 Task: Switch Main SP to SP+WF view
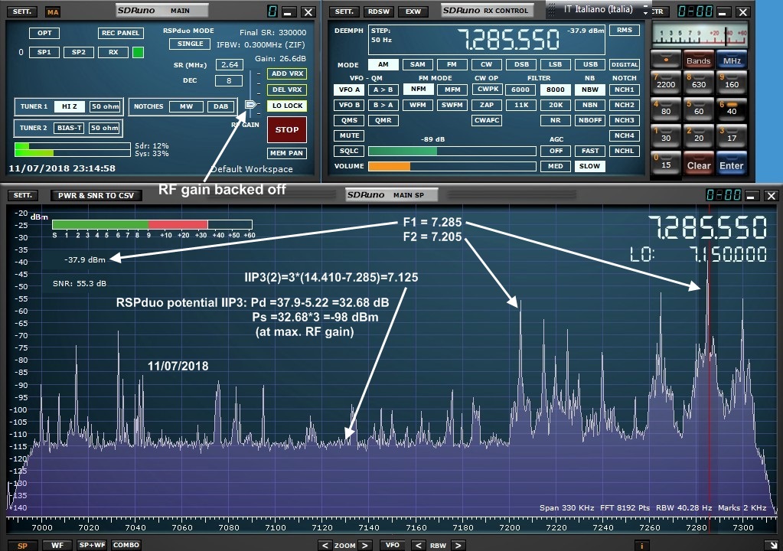[92, 545]
